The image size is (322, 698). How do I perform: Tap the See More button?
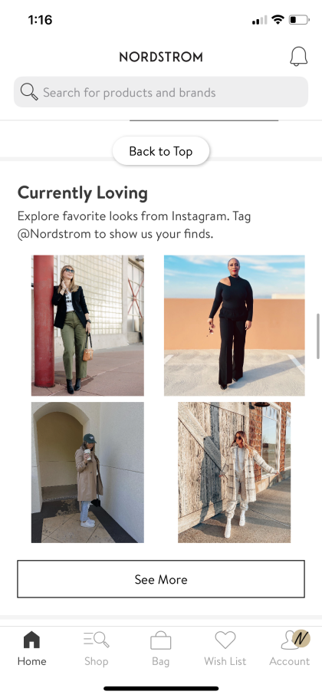160,579
